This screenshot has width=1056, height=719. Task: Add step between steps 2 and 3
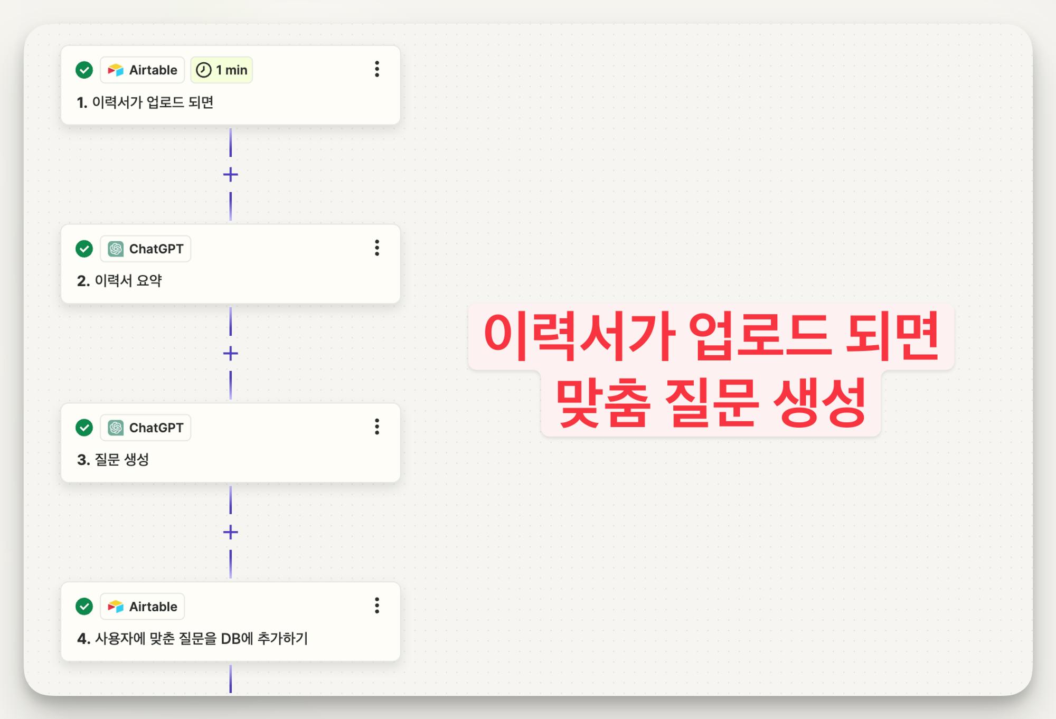tap(231, 353)
